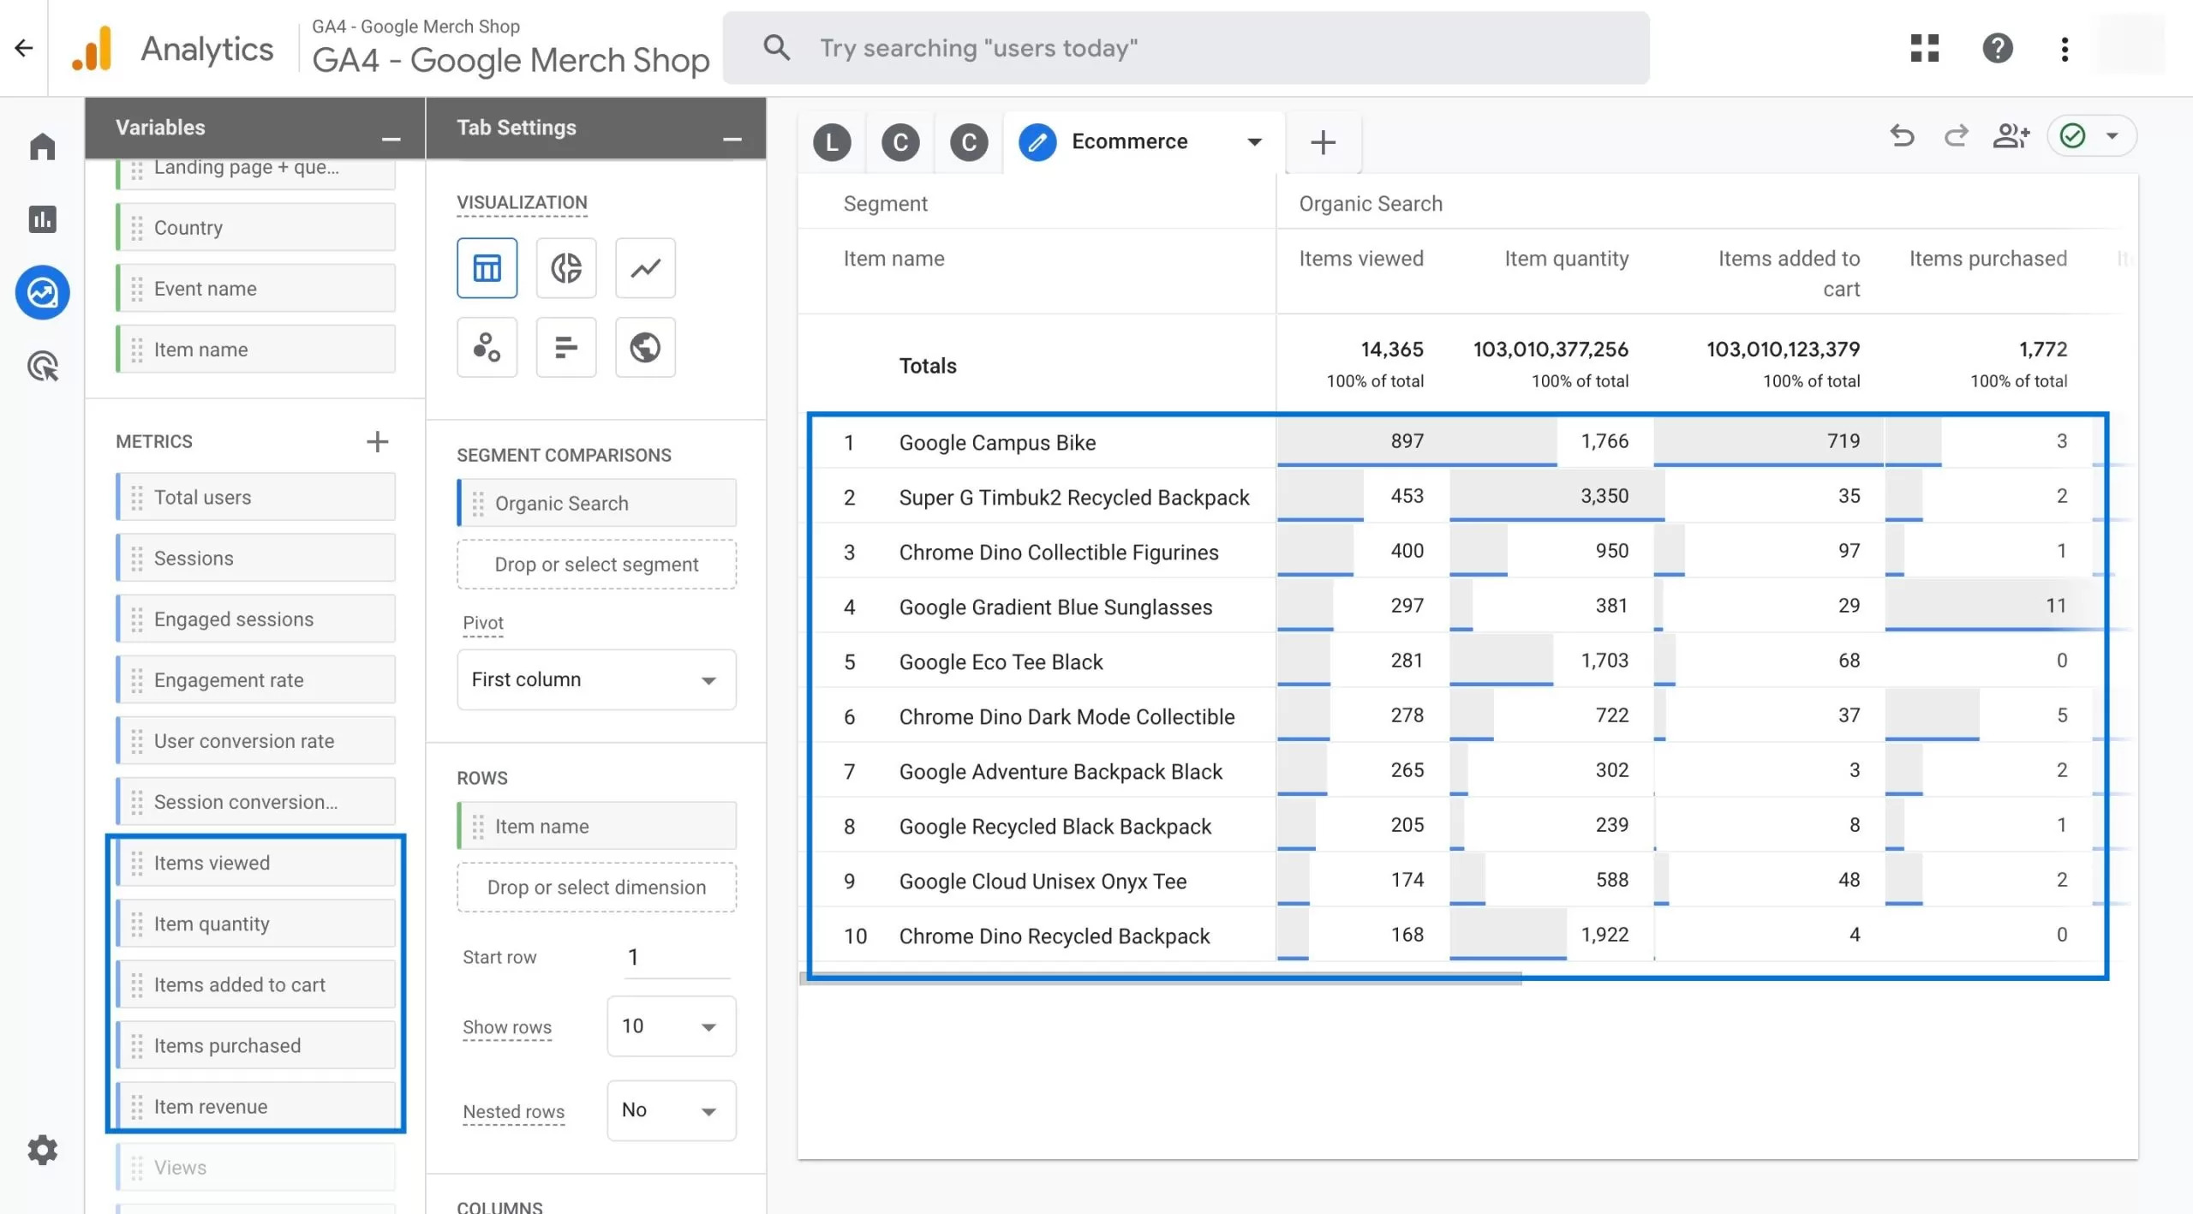The image size is (2193, 1214).
Task: Open the Google apps grid
Action: [x=1925, y=48]
